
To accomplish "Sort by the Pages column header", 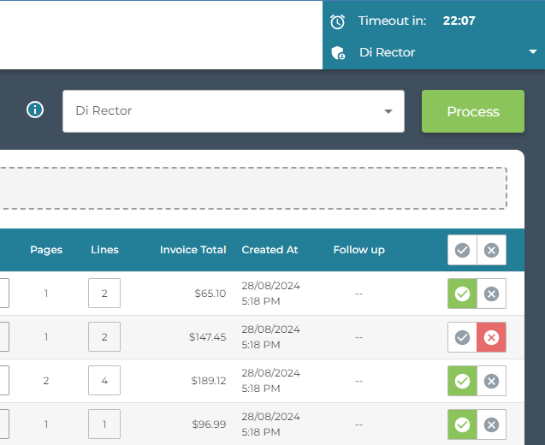I will click(x=46, y=250).
